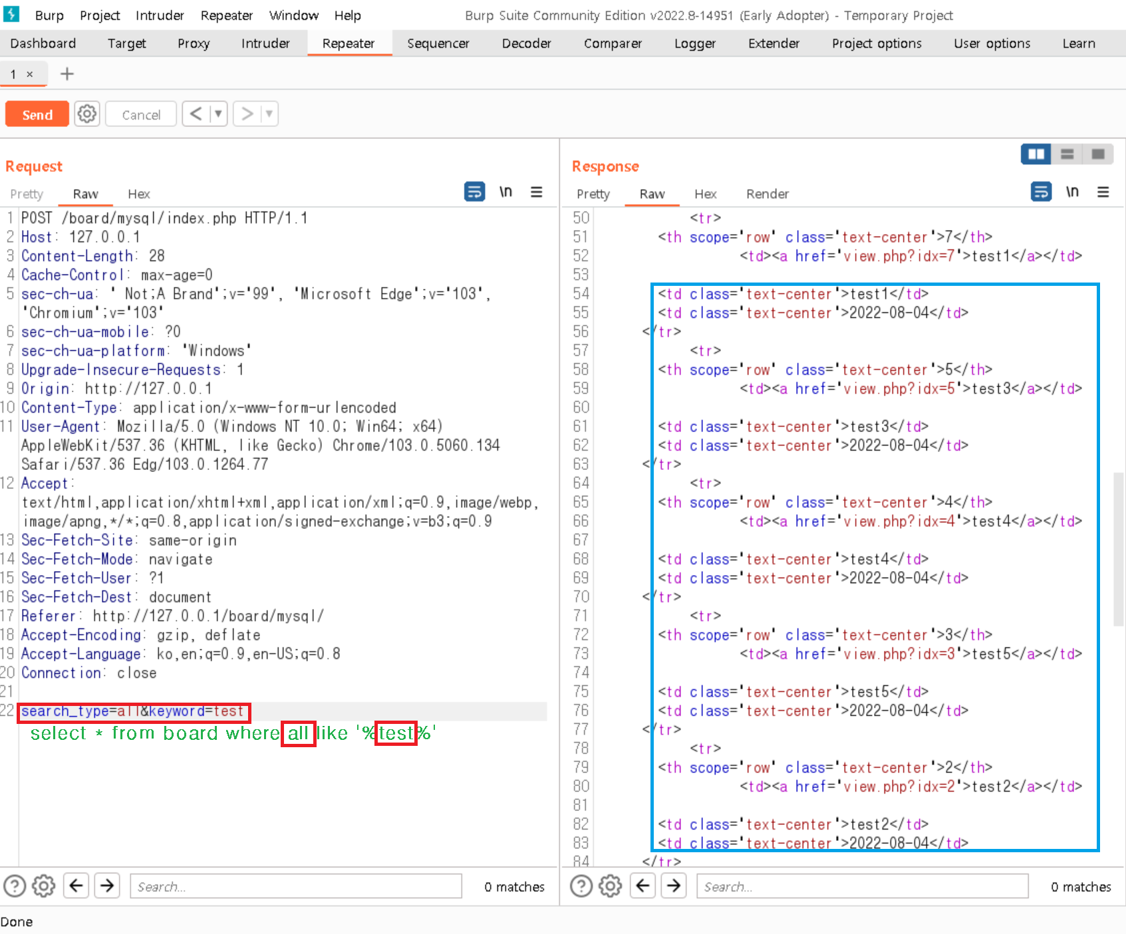Switch to the Sequencer tab
This screenshot has width=1126, height=934.
click(438, 43)
